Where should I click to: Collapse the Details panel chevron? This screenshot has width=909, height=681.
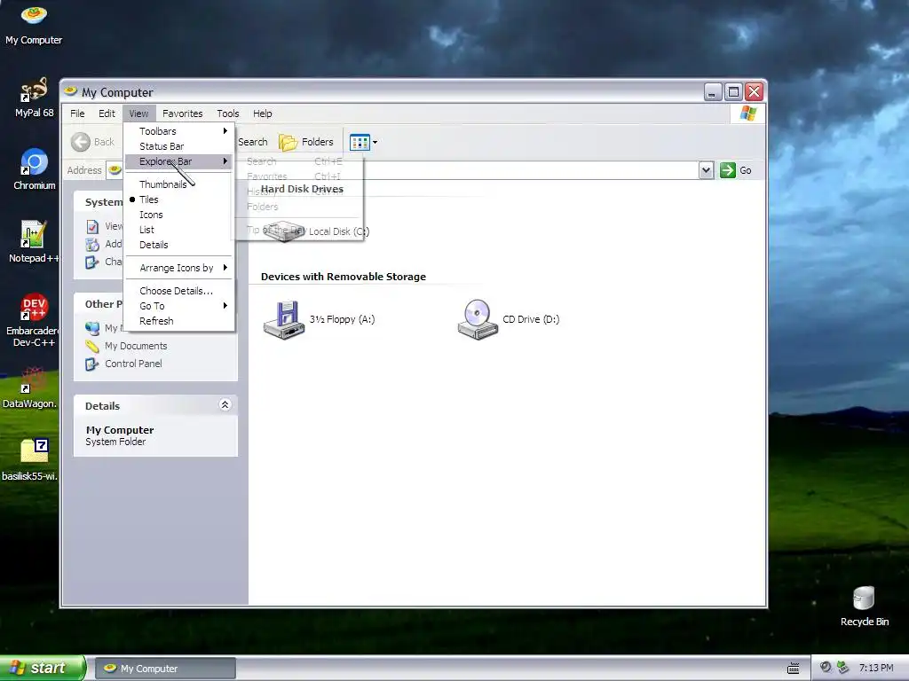coord(225,404)
